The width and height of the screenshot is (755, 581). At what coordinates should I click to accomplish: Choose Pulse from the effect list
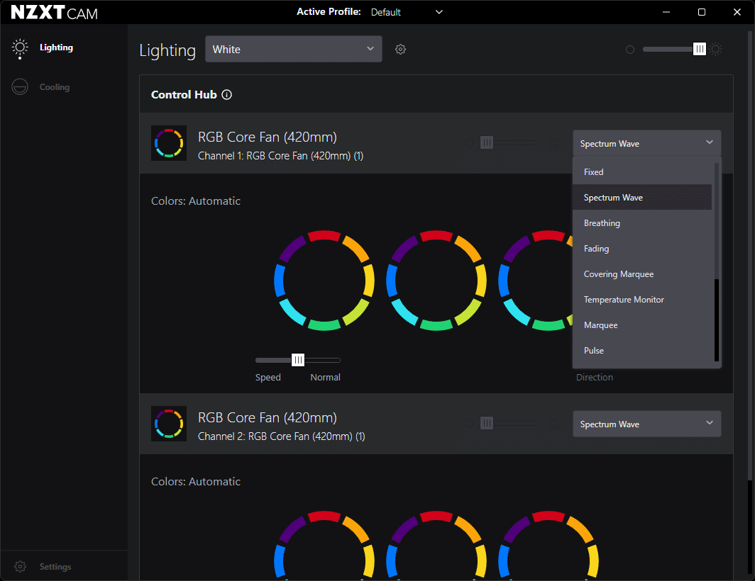[594, 351]
